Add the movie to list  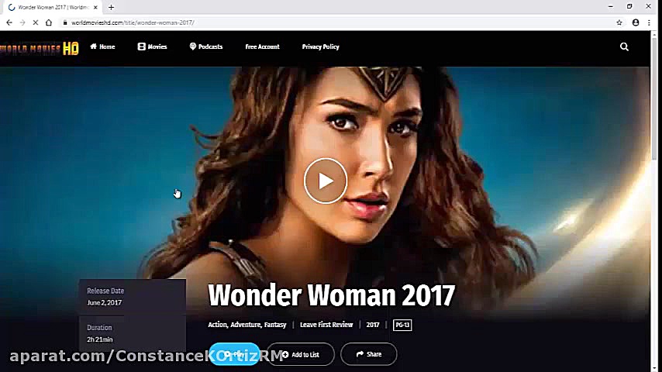point(301,354)
